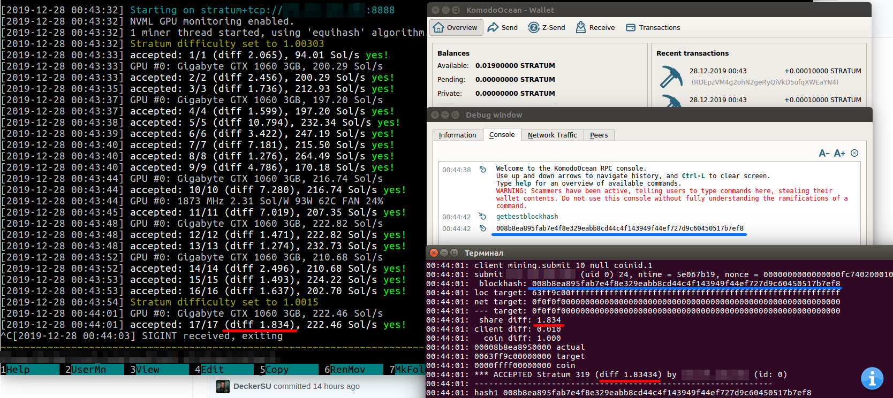Viewport: 893px width, 398px height.
Task: Click the 7MkFol function key
Action: pos(407,369)
